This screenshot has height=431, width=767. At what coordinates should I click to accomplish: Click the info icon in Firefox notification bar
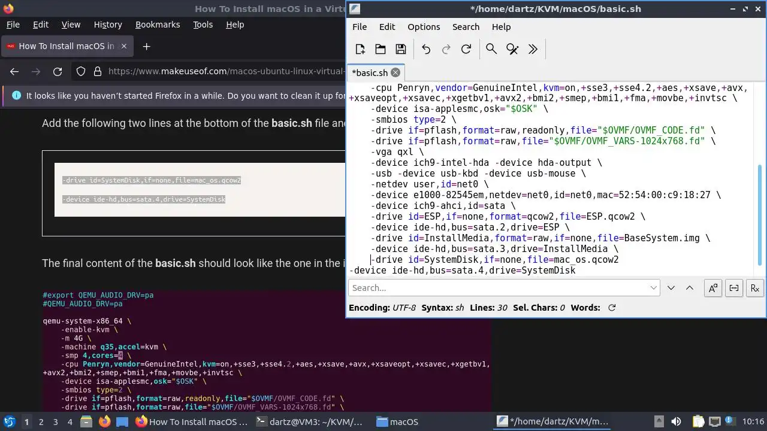(16, 96)
